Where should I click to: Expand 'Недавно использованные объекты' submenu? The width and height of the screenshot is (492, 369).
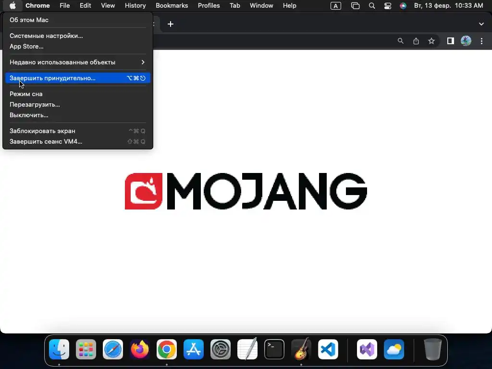point(77,62)
